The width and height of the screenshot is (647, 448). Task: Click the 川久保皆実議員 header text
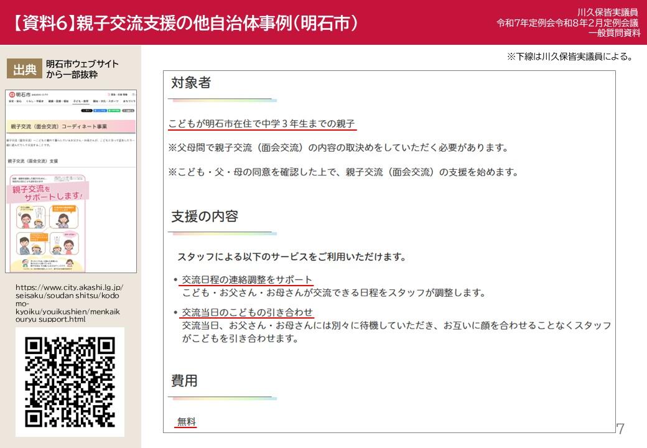(x=614, y=12)
